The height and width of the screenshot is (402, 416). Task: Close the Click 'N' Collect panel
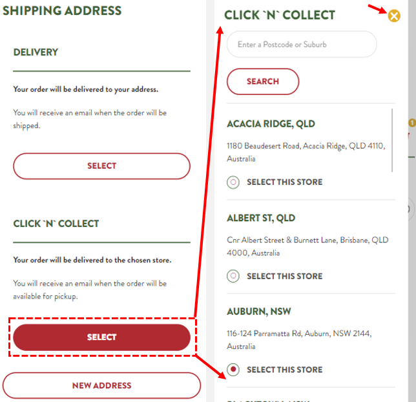tap(394, 16)
